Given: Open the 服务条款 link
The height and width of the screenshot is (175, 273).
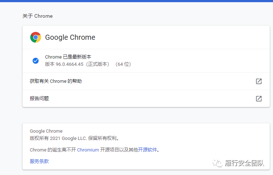Looking at the screenshot, I should (x=39, y=161).
